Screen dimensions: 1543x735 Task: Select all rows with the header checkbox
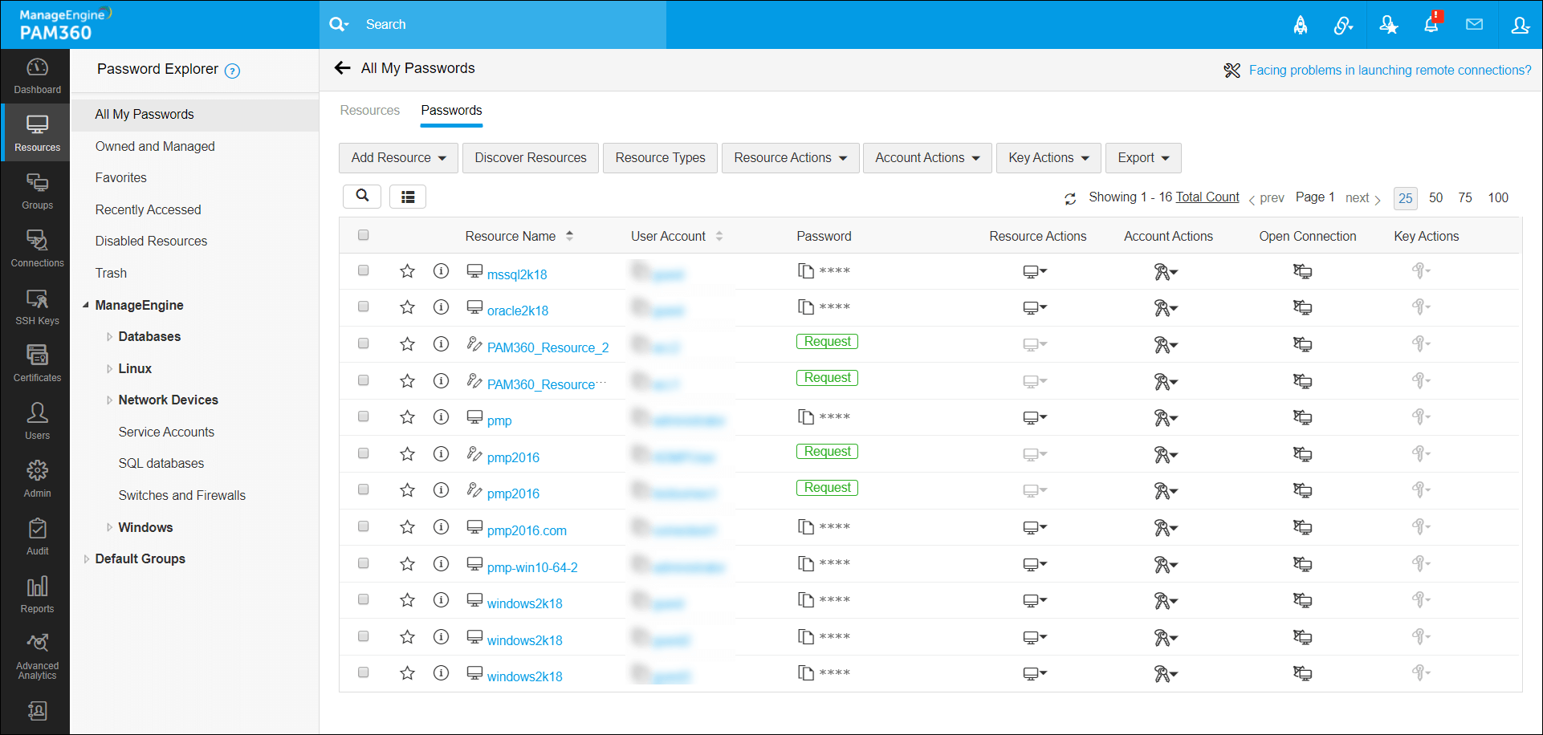click(x=364, y=235)
